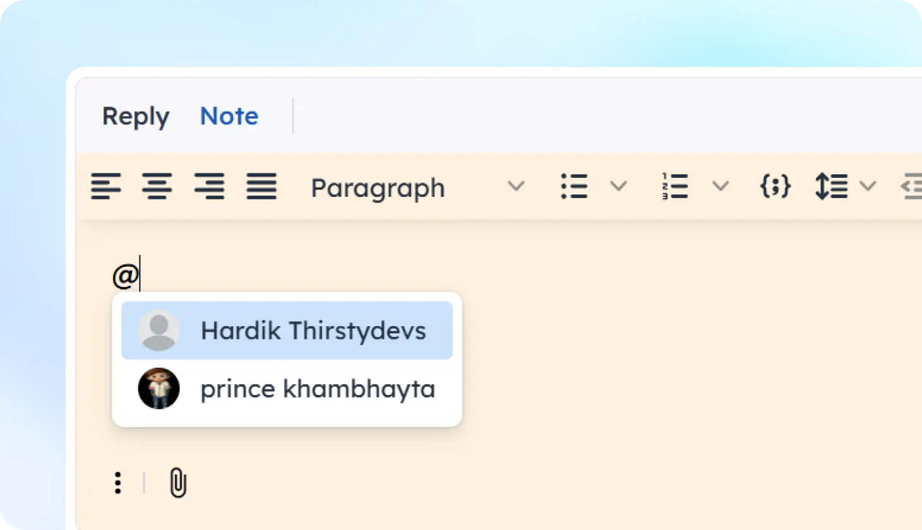The height and width of the screenshot is (530, 922).
Task: Mention Hardik Thirstydevs from suggestions
Action: 287,330
